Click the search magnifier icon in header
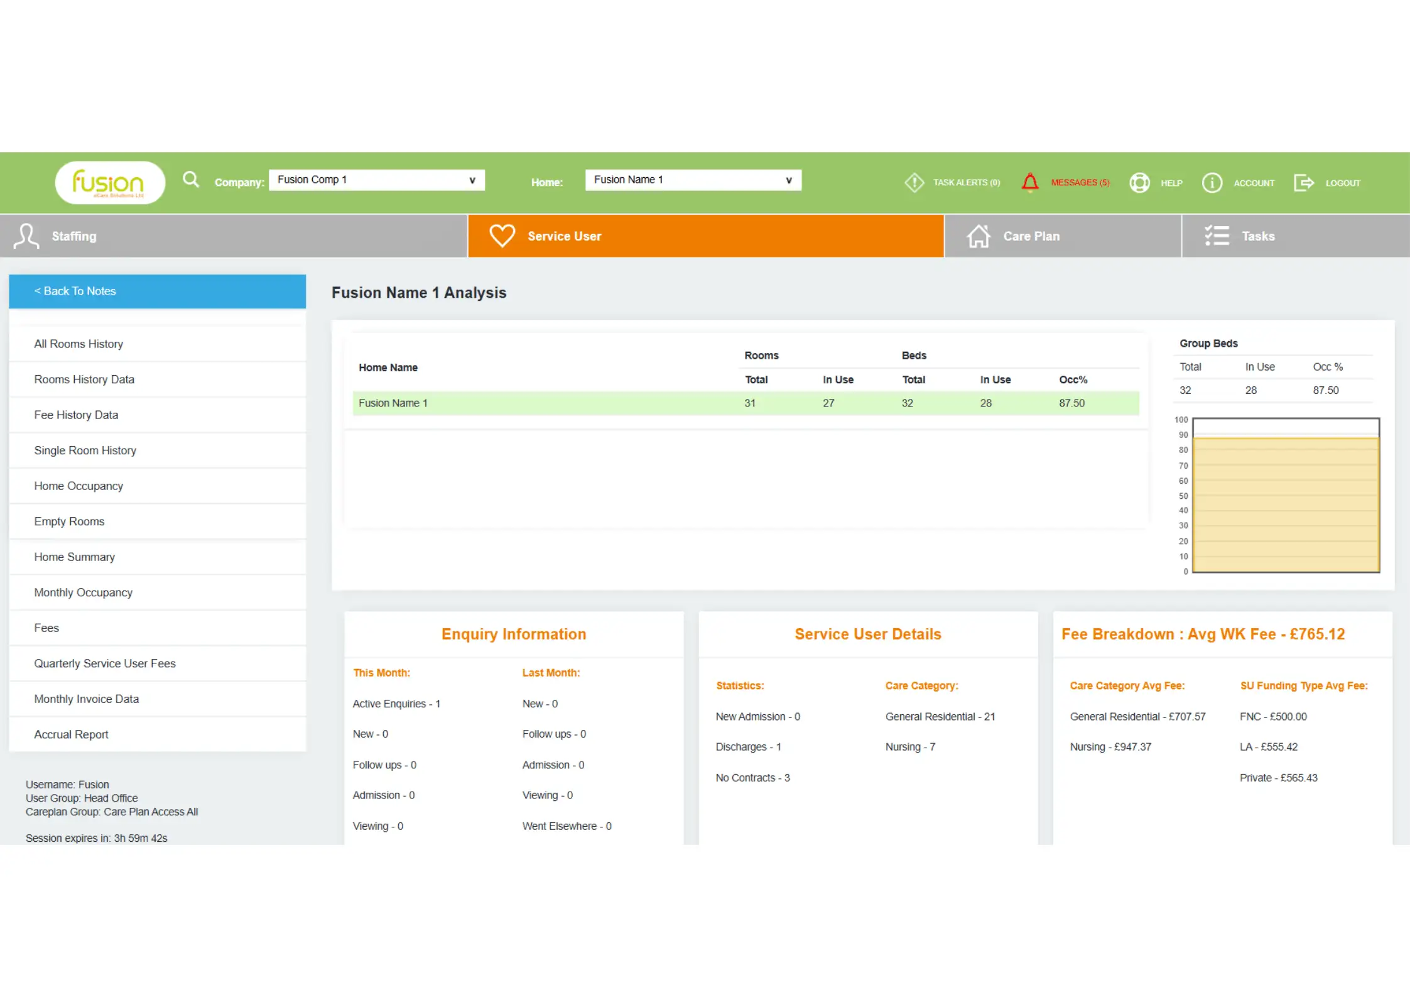This screenshot has width=1410, height=997. (190, 180)
